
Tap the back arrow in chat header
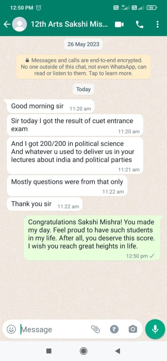click(x=7, y=24)
